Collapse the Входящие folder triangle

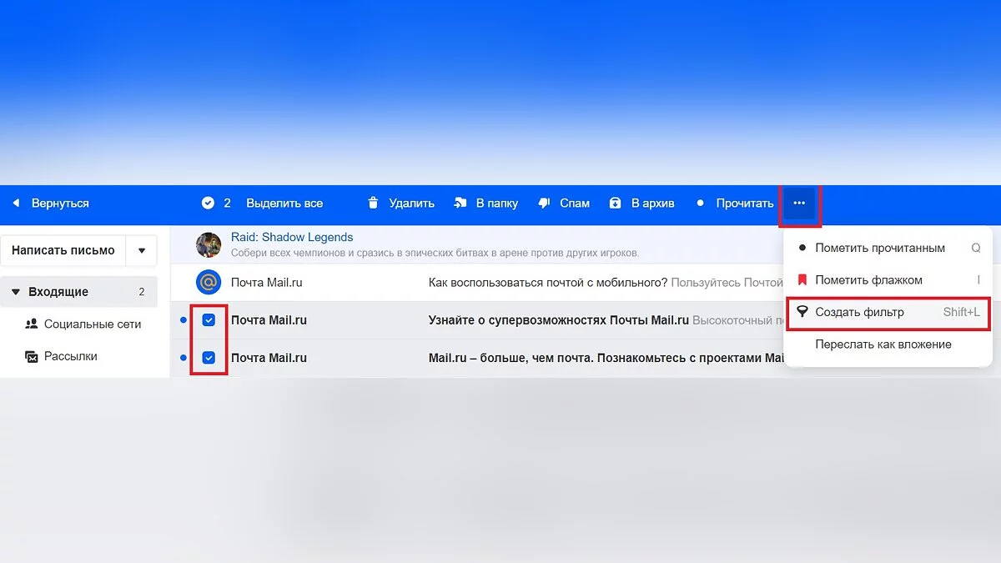16,292
